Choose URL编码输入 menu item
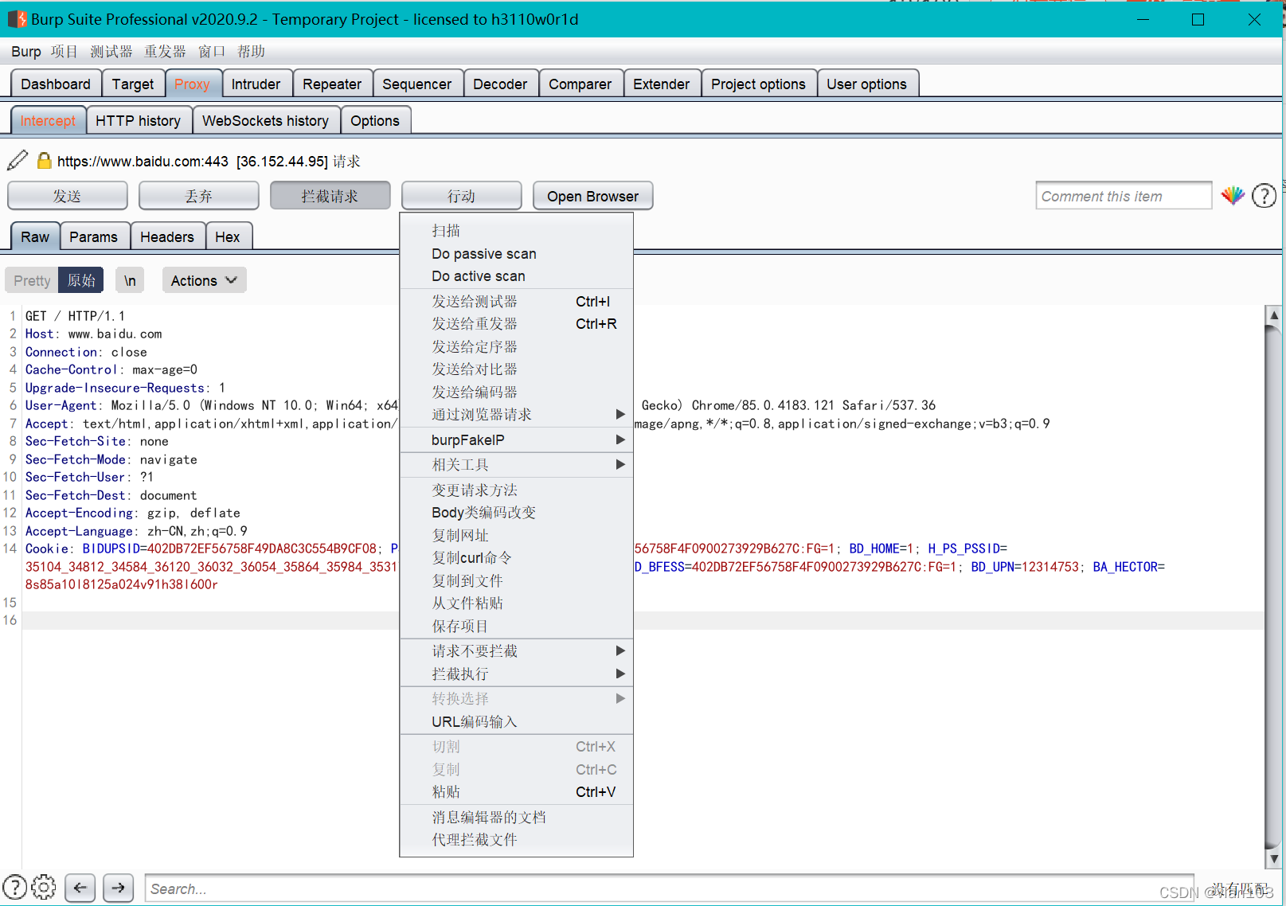The image size is (1286, 906). pos(516,722)
